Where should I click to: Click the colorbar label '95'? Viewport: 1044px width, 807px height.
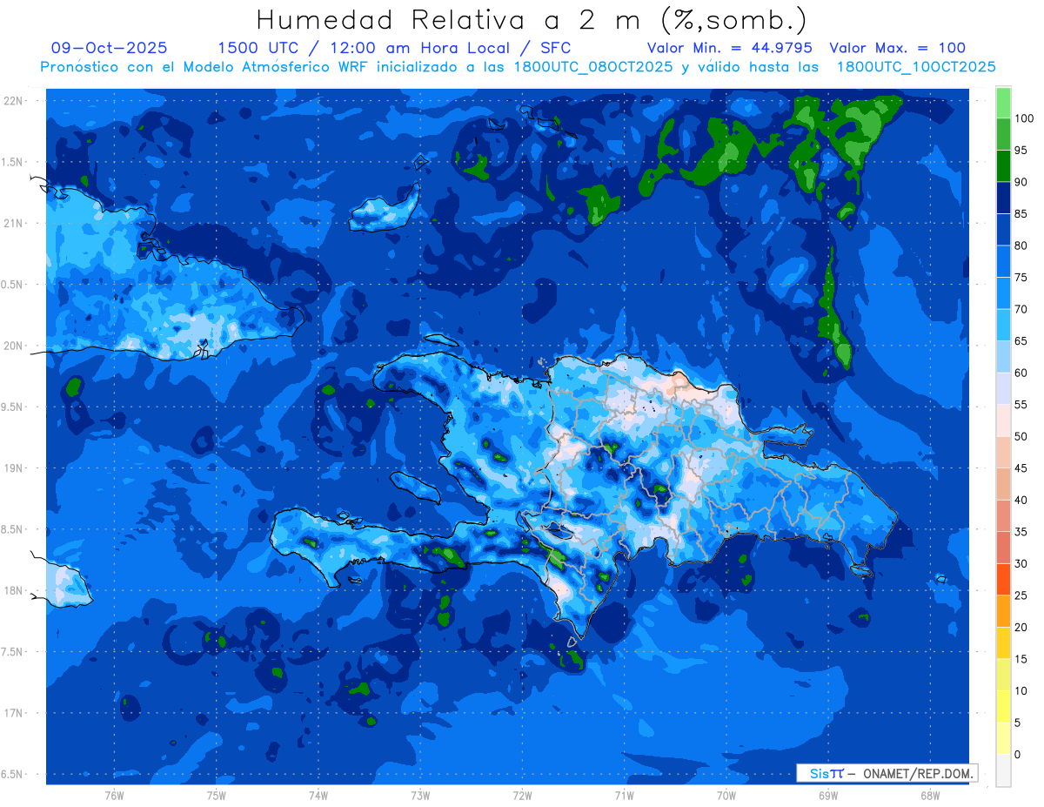pyautogui.click(x=1021, y=151)
